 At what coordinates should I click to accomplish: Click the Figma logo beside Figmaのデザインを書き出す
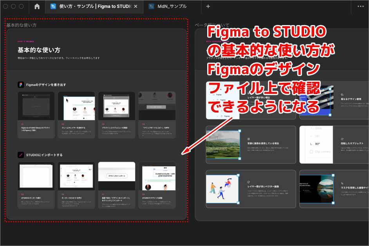pyautogui.click(x=21, y=85)
